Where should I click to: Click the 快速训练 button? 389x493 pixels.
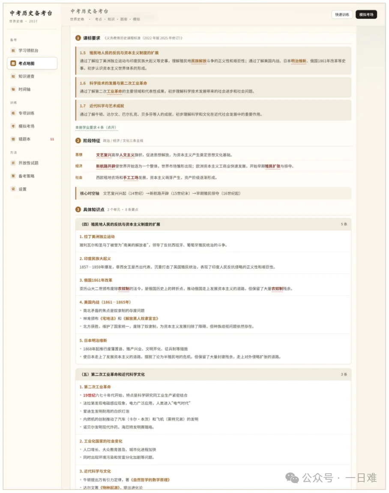click(342, 15)
